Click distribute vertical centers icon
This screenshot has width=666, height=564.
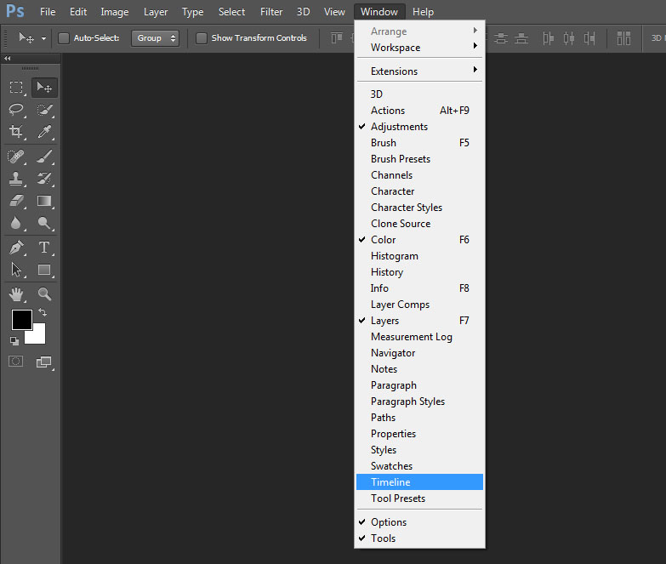click(x=501, y=38)
